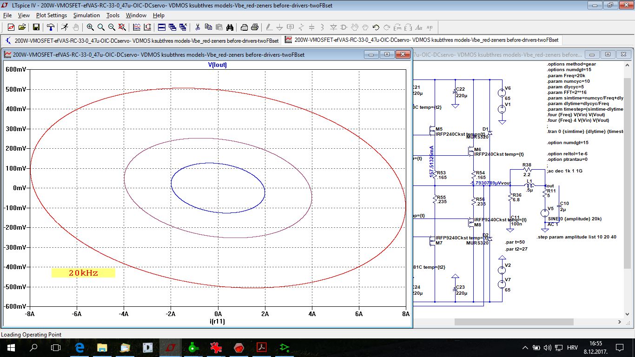Image resolution: width=635 pixels, height=357 pixels.
Task: Click the i(r11) horizontal axis label
Action: pos(218,321)
